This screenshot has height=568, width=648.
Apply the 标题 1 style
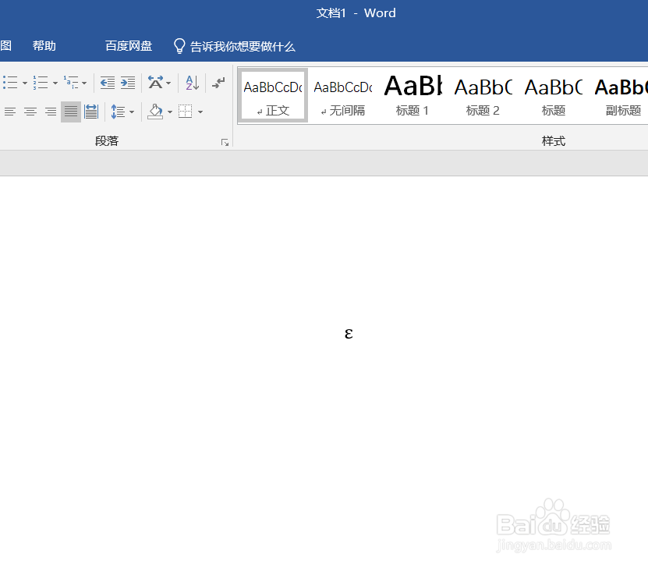click(x=412, y=94)
